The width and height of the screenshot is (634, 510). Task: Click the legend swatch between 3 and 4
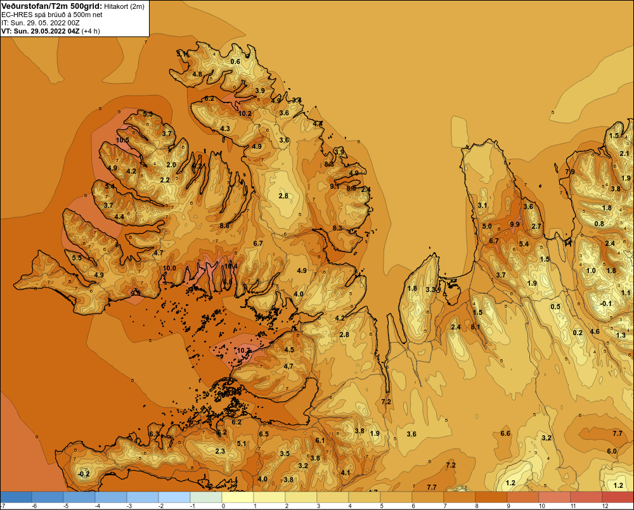click(x=333, y=497)
